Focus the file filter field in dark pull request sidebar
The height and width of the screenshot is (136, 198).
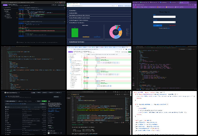click(x=11, y=8)
